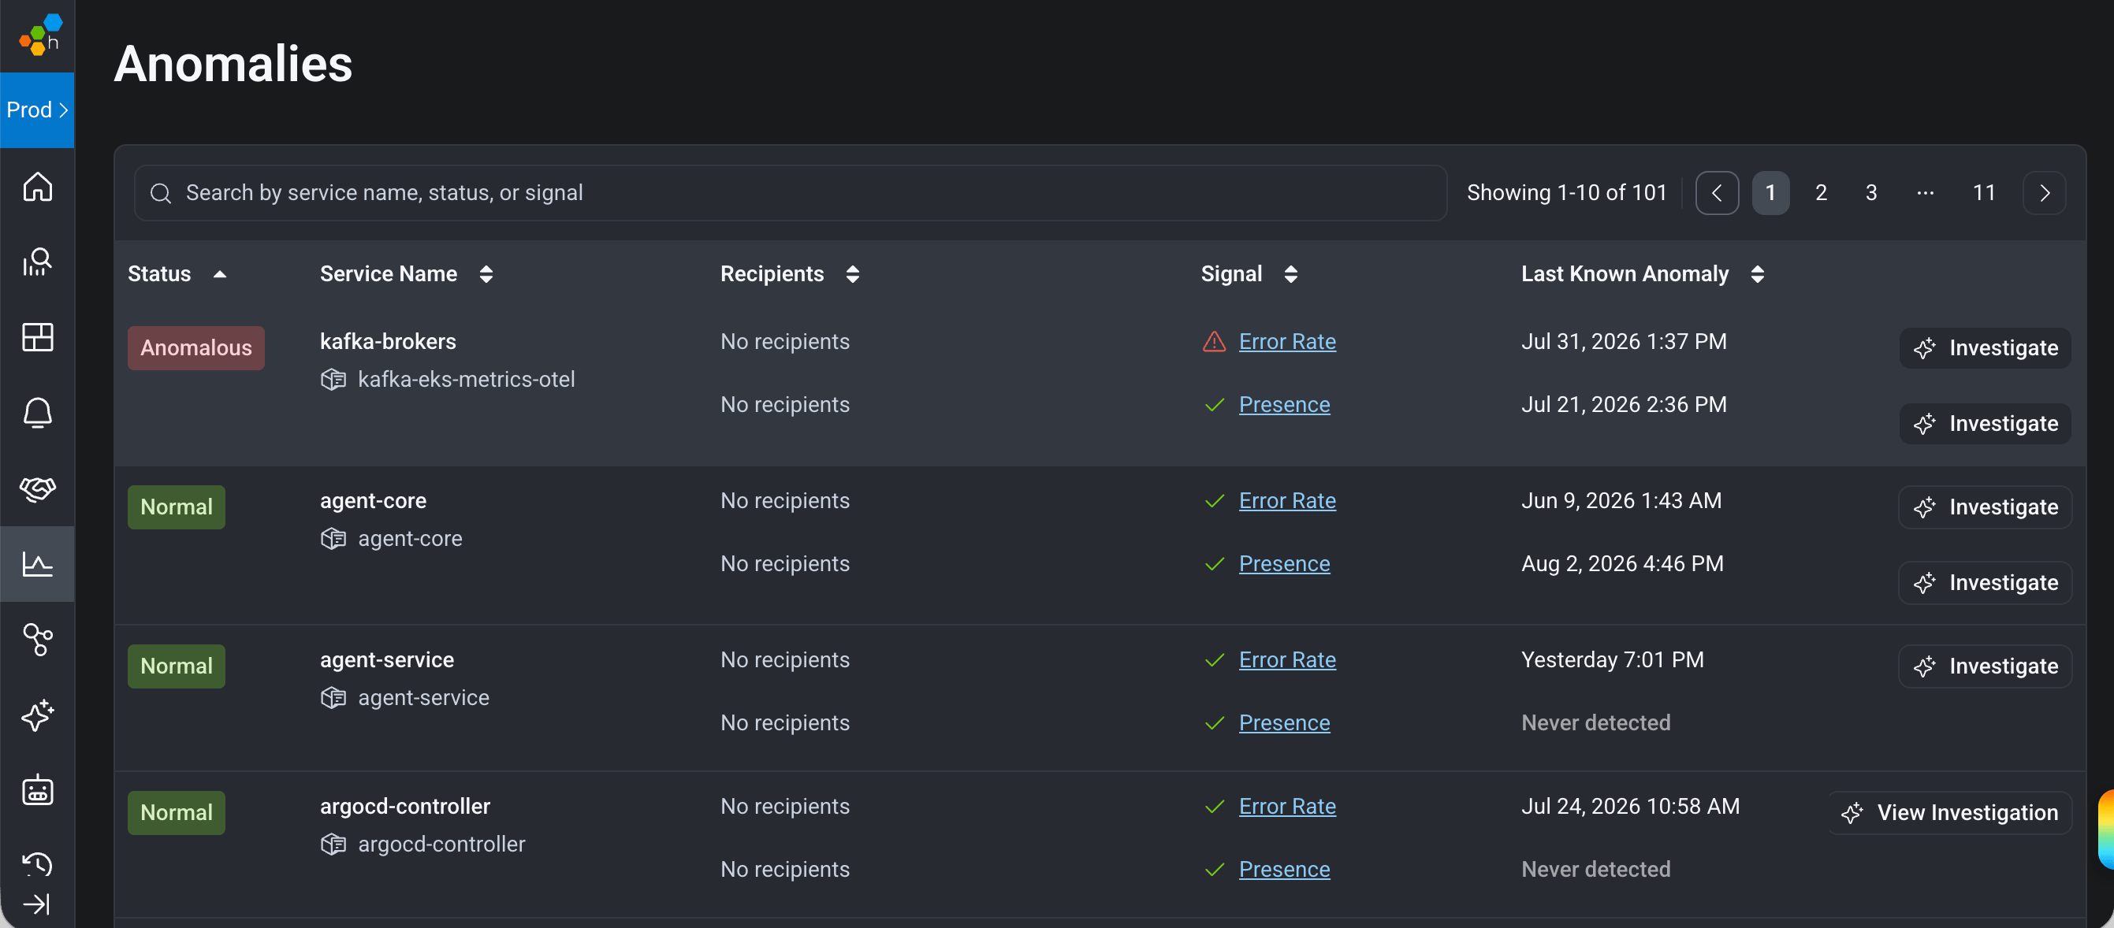Open agent-core Presence signal link
The width and height of the screenshot is (2114, 928).
click(1284, 564)
